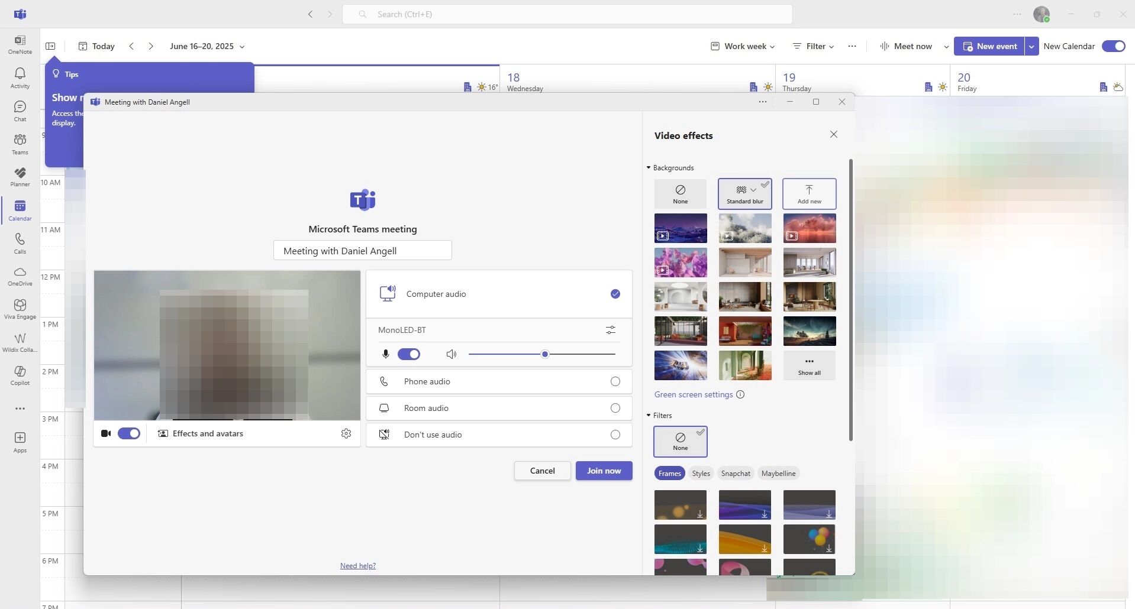Show more apps via sidebar ellipsis
The width and height of the screenshot is (1135, 609).
click(x=20, y=409)
